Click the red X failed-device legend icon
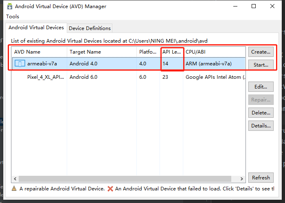285x203 pixels. (110, 189)
